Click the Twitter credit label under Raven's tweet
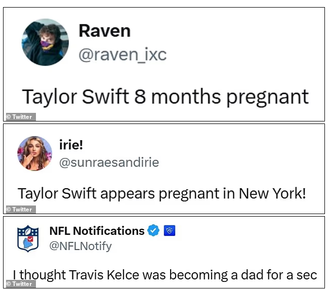The width and height of the screenshot is (330, 290). [x=21, y=117]
